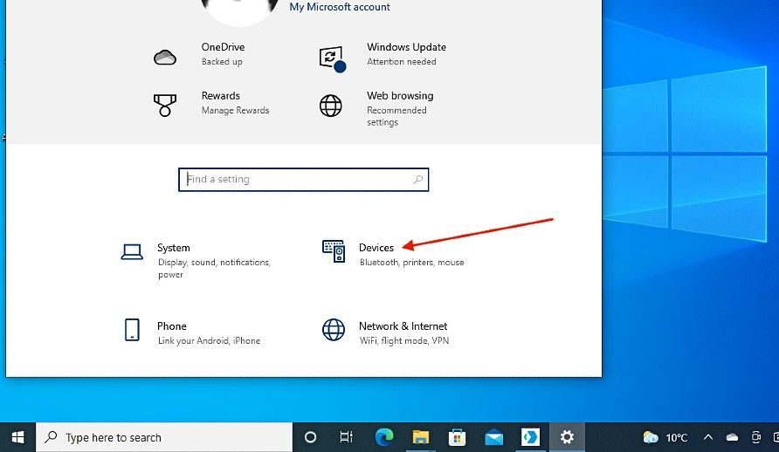
Task: Open Network & Internet settings
Action: 385,332
